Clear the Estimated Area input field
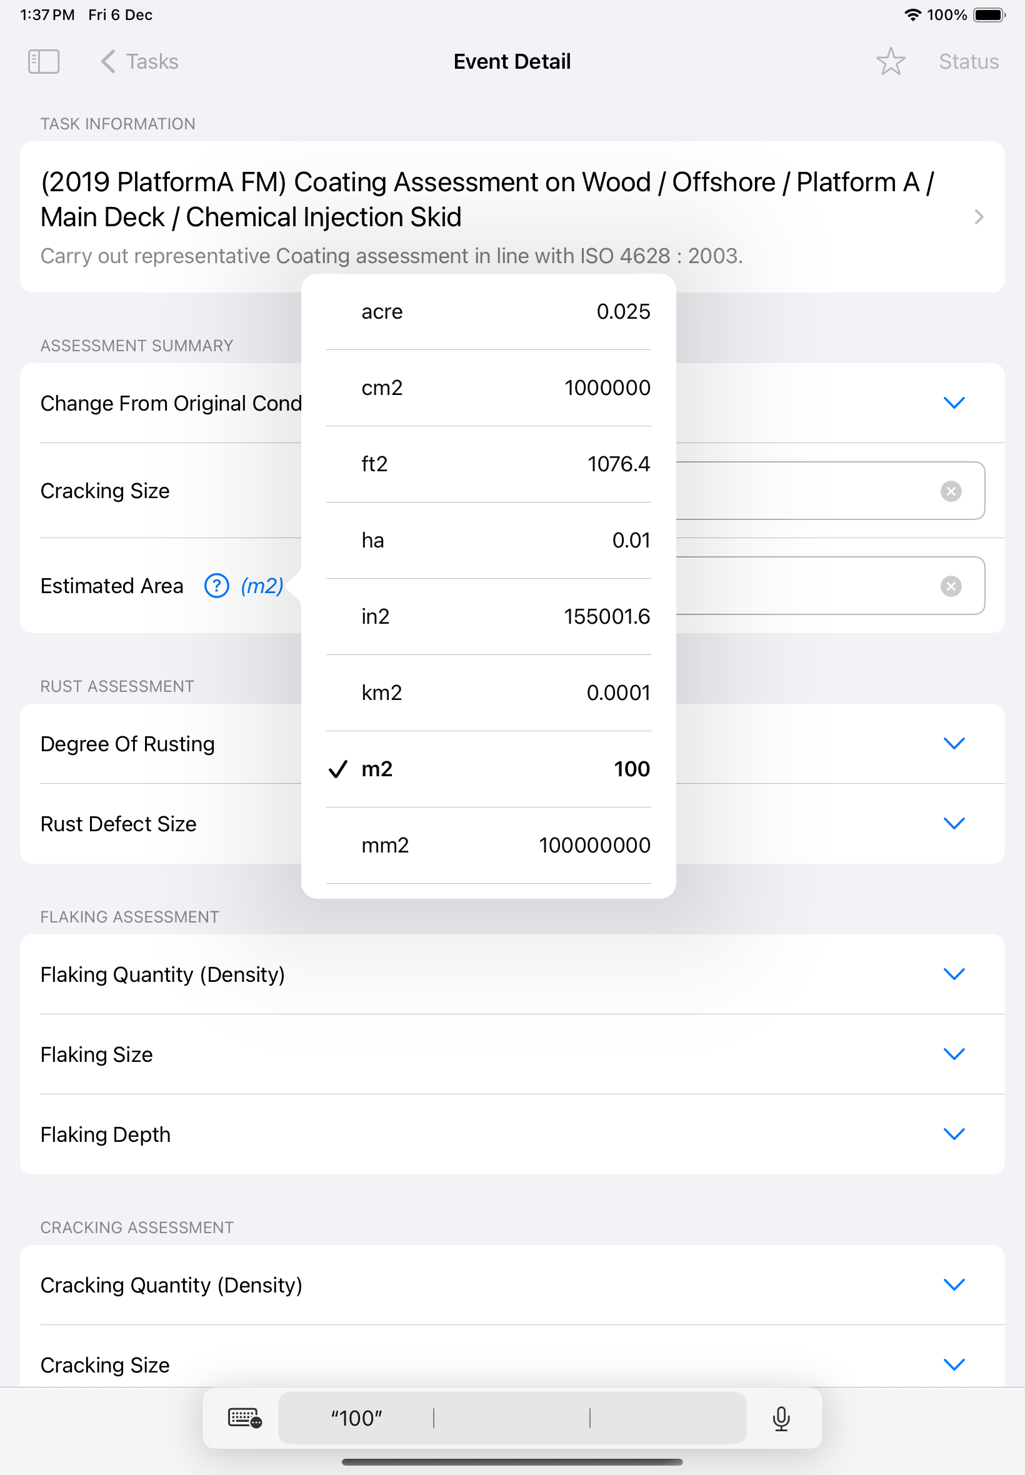 click(951, 586)
